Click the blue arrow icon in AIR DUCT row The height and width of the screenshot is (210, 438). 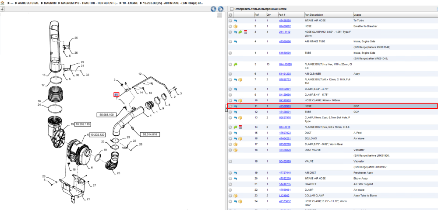[x=235, y=173]
